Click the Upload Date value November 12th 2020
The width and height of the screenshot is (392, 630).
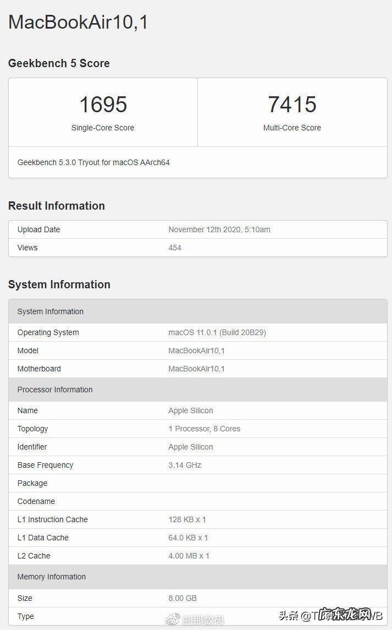point(219,229)
